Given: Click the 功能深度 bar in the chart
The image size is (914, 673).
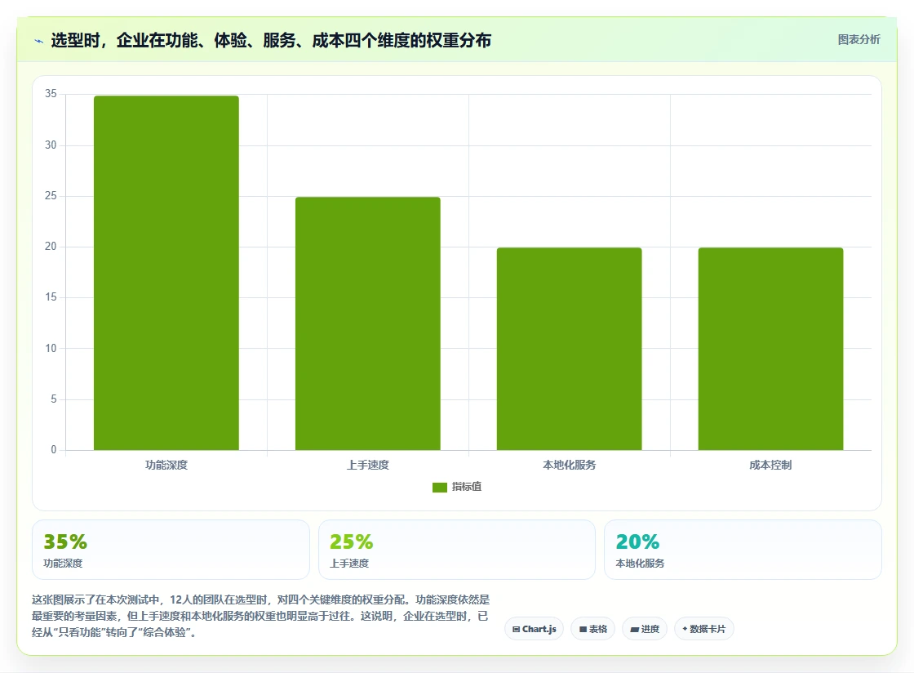Looking at the screenshot, I should 166,273.
